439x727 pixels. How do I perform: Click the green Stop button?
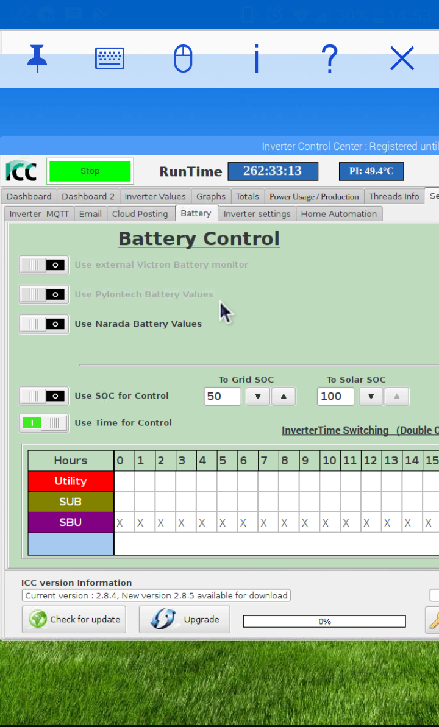[x=90, y=171]
